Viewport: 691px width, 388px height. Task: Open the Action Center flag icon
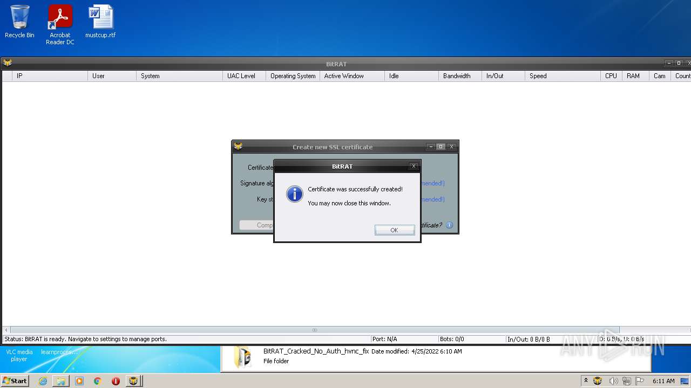(640, 381)
